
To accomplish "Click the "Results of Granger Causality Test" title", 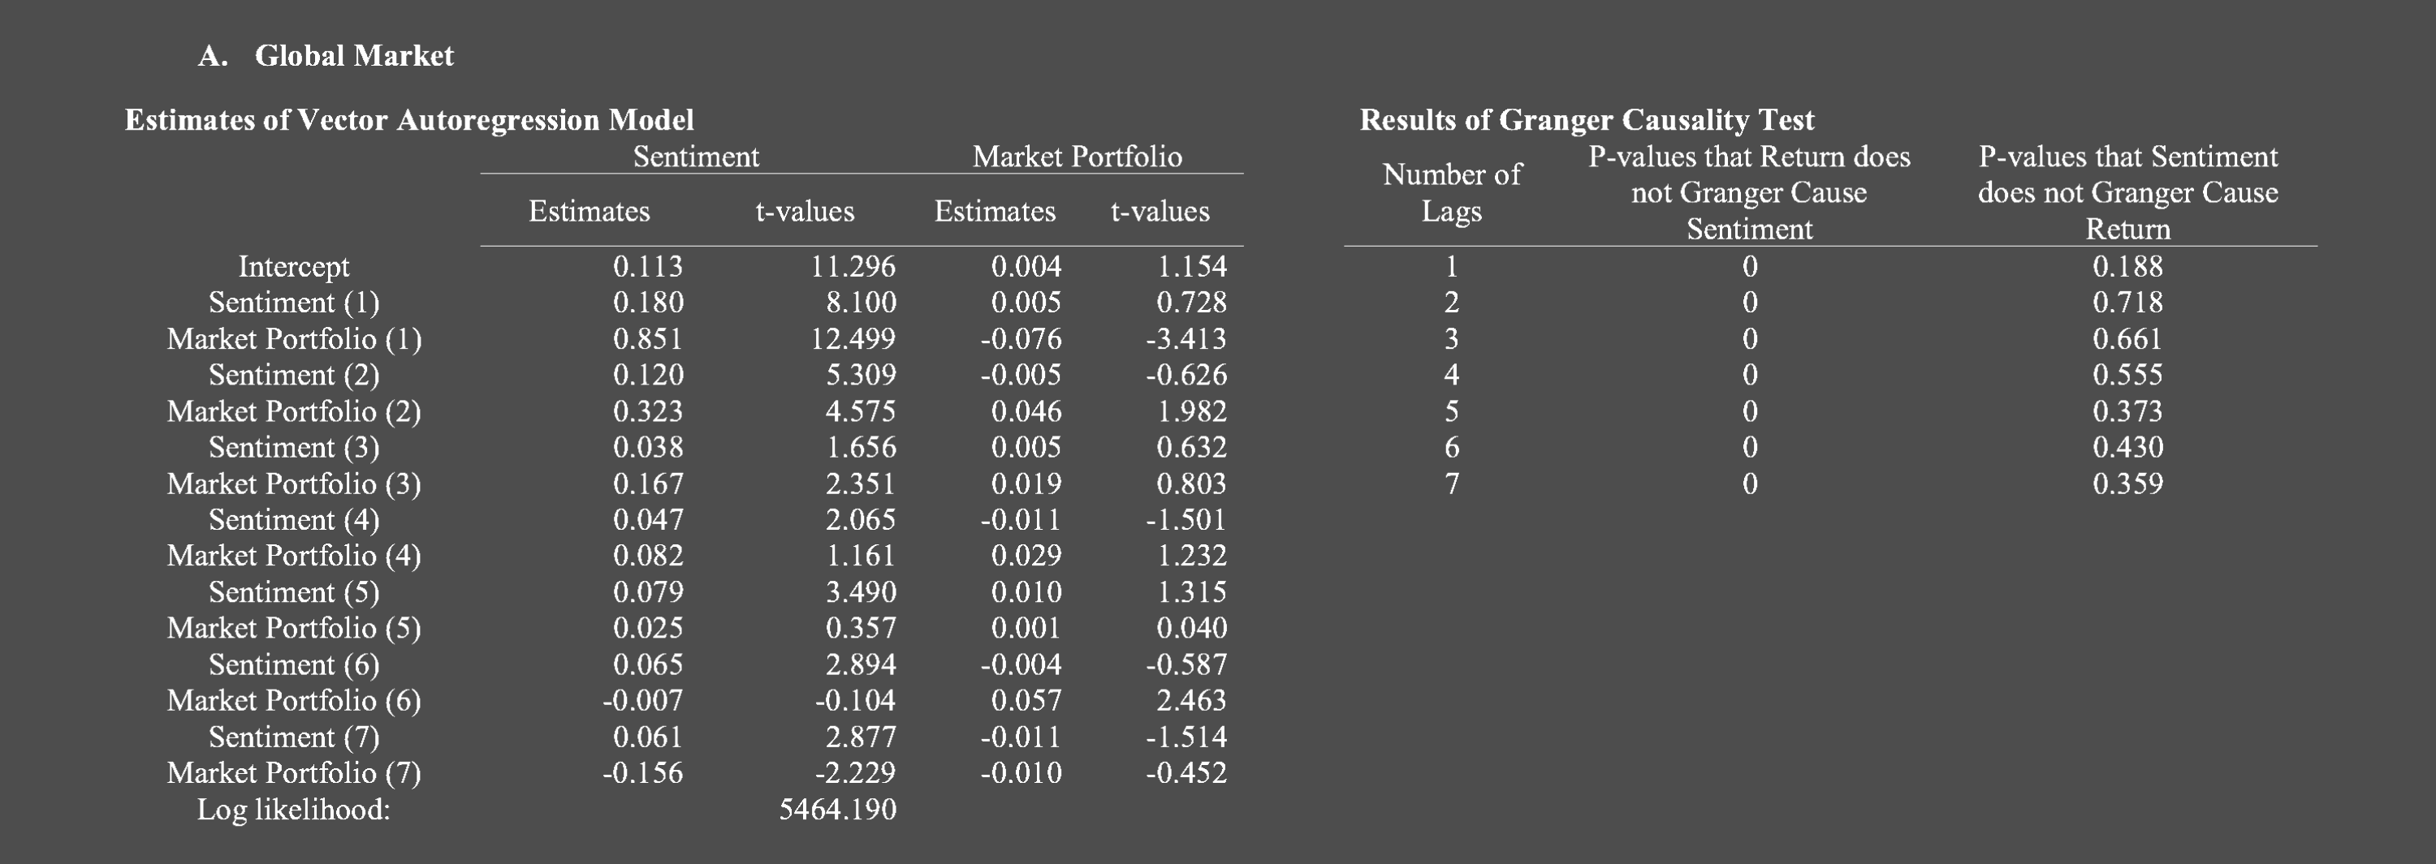I will (x=1587, y=120).
